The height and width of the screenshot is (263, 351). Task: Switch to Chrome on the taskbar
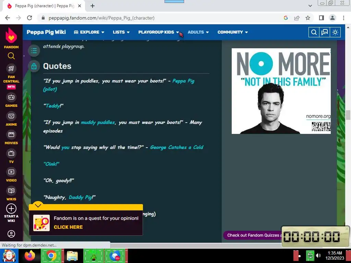click(x=51, y=256)
